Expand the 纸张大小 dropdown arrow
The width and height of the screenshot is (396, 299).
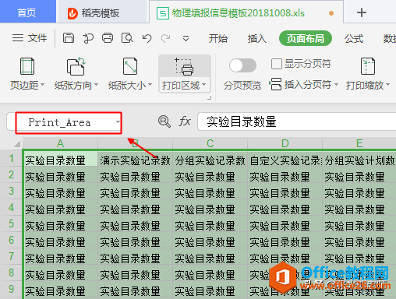[x=150, y=85]
